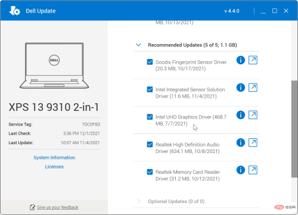Open the Licenses link
The width and height of the screenshot is (298, 215).
[54, 167]
